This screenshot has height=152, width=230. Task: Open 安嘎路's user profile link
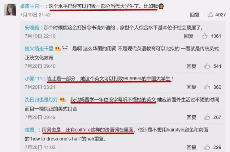tap(32, 27)
